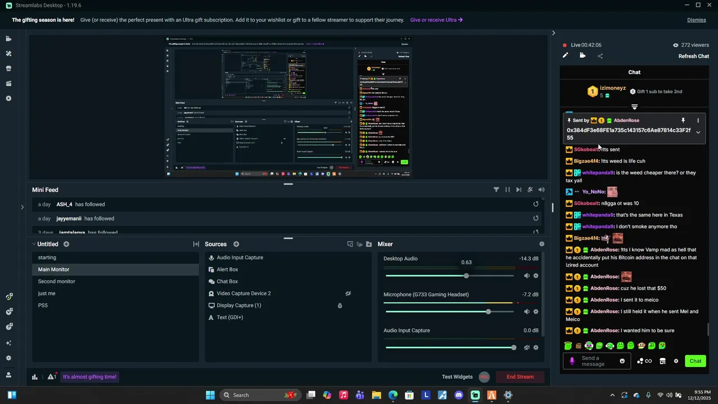Expand the pinned chat message chevron

(x=698, y=132)
